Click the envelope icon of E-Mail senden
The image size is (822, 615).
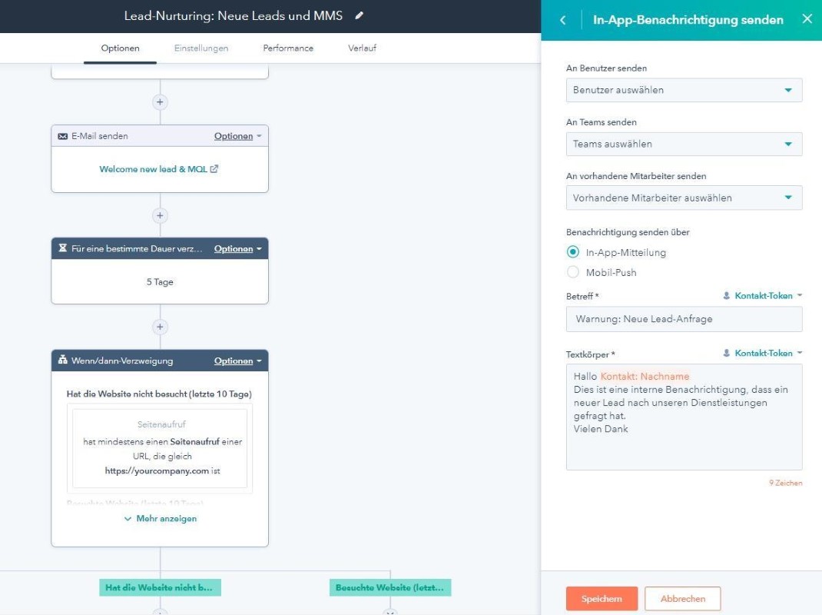tap(63, 136)
